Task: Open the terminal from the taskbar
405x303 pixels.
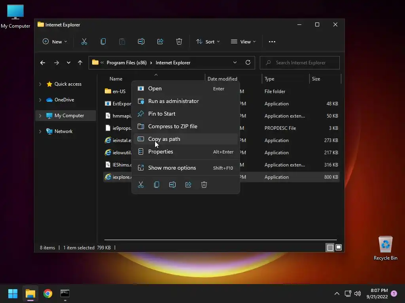Action: [65, 294]
